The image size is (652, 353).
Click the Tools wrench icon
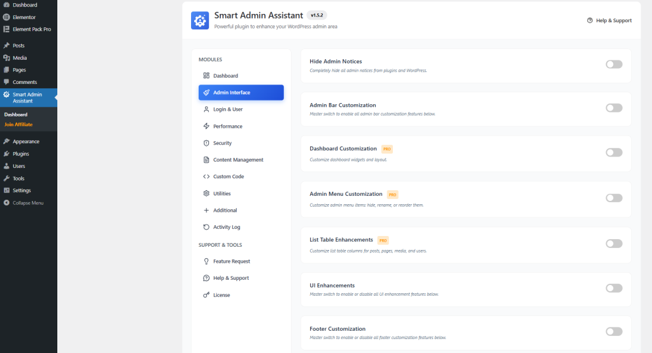(6, 178)
